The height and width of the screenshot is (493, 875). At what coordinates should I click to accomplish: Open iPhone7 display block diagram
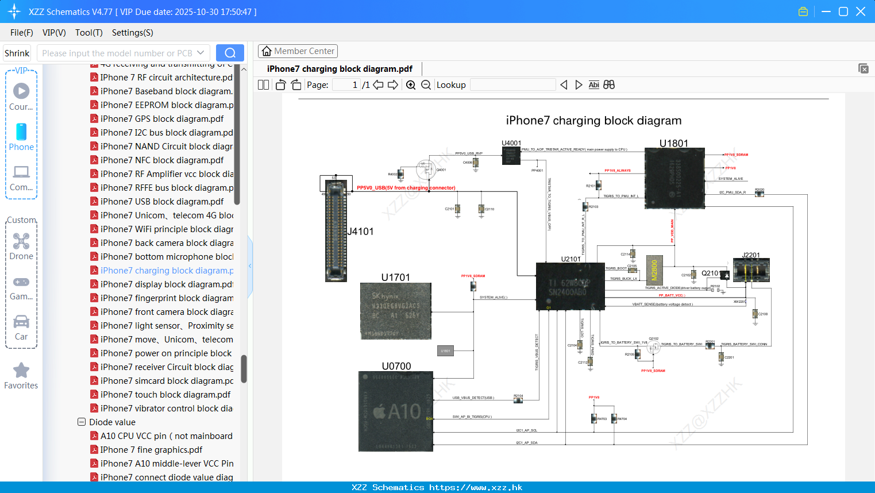point(167,284)
